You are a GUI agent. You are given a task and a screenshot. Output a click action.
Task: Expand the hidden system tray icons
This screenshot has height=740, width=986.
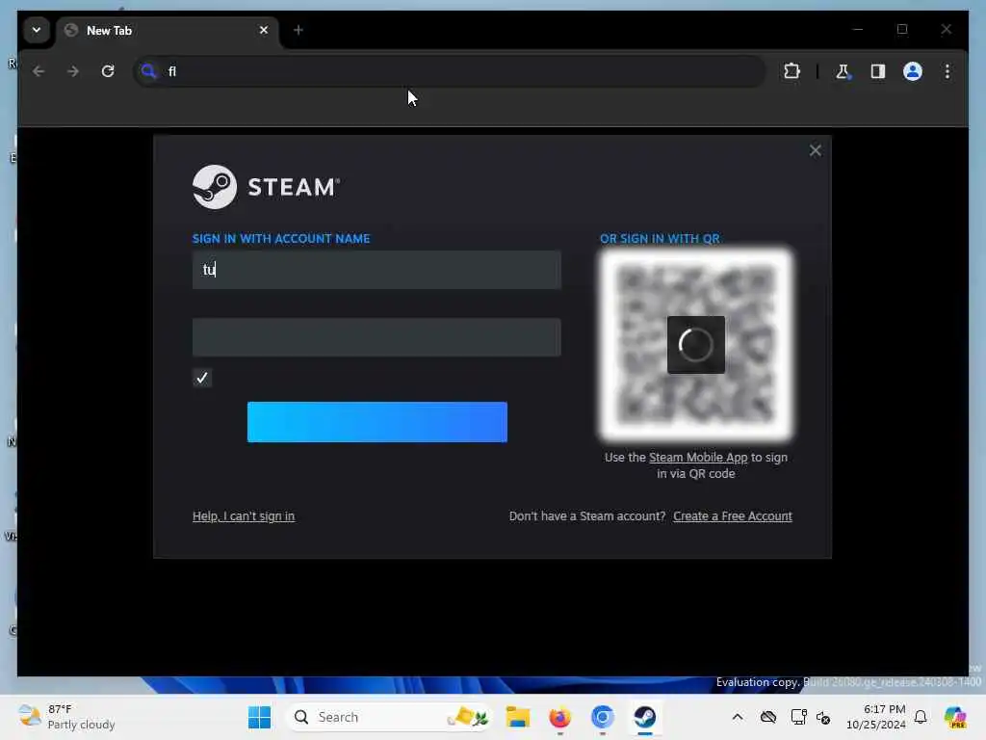(738, 717)
